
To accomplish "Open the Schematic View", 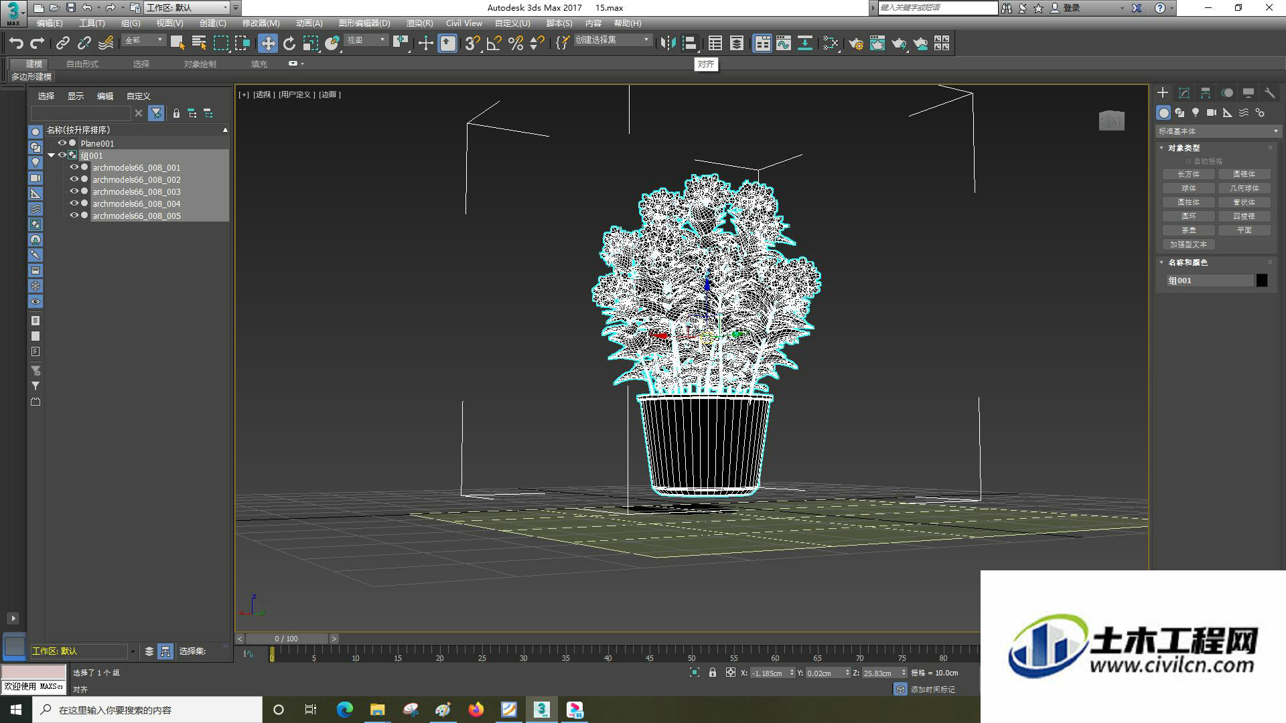I will click(x=805, y=44).
